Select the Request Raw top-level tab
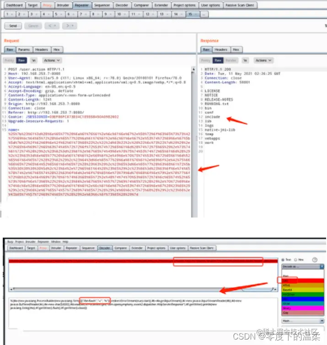The image size is (327, 345). point(10,50)
